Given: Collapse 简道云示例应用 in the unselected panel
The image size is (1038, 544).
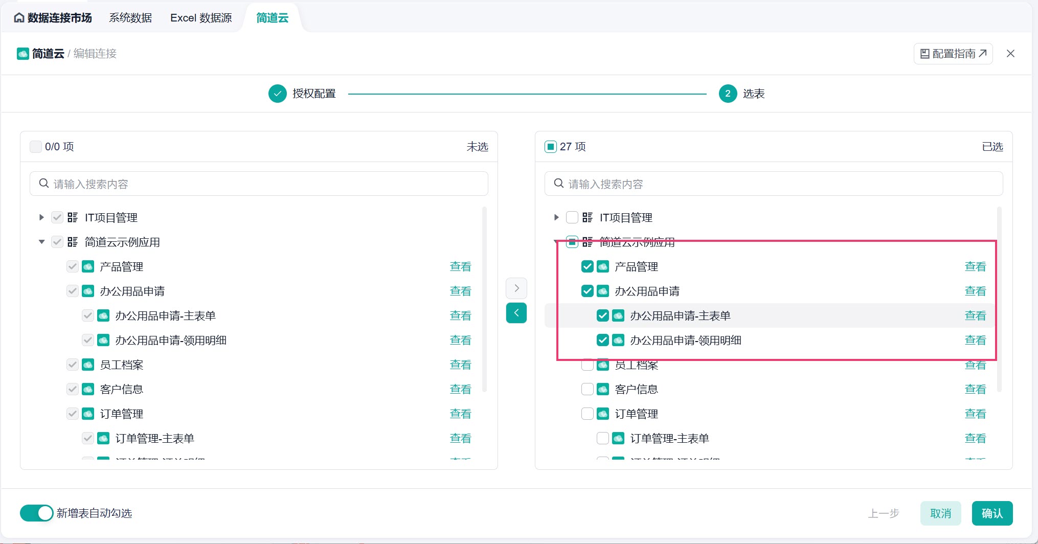Looking at the screenshot, I should tap(41, 242).
